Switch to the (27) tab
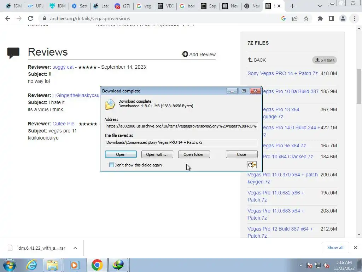 click(123, 6)
